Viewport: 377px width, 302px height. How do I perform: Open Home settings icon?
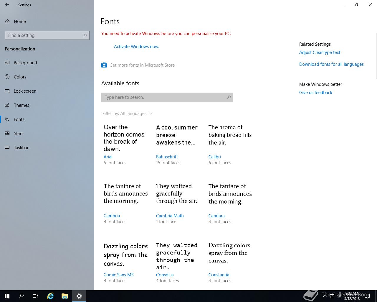7,21
